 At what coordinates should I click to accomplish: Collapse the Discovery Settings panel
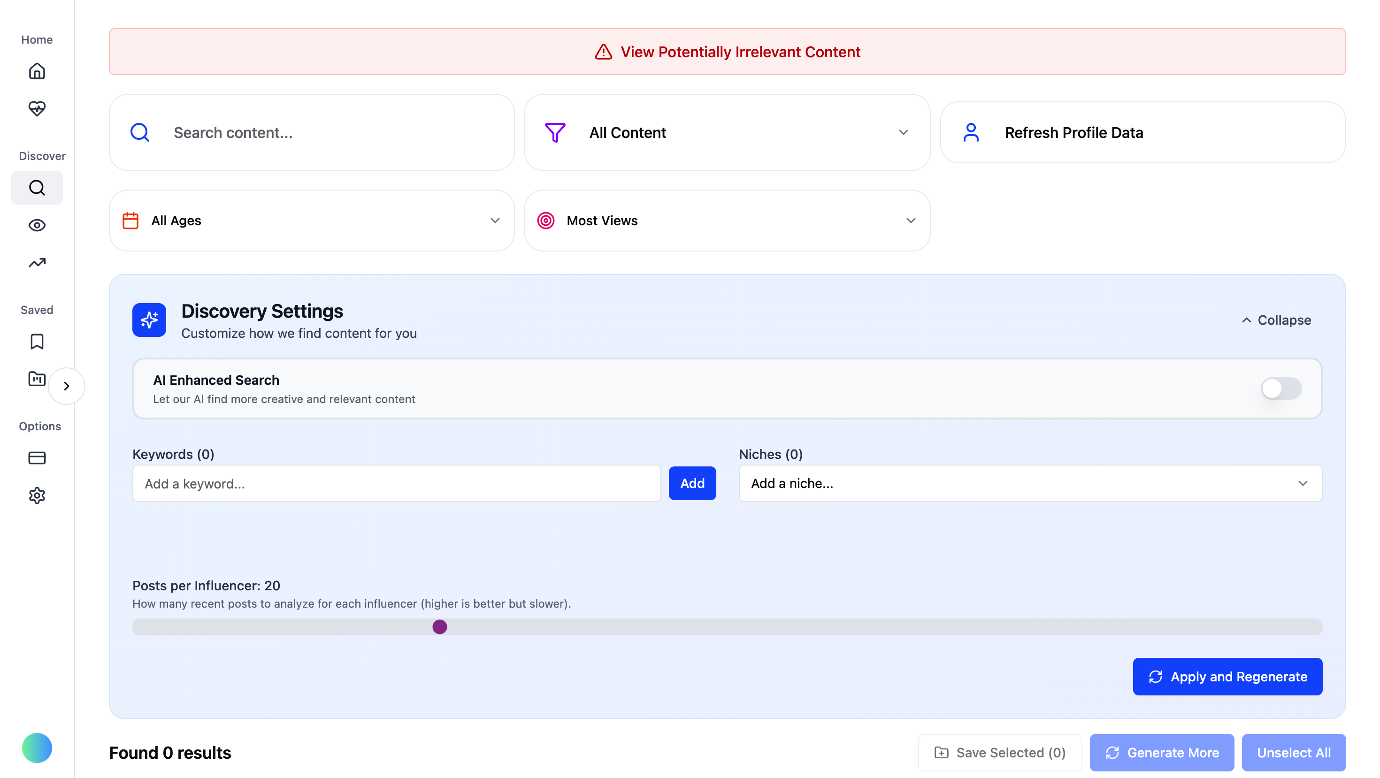pos(1276,320)
